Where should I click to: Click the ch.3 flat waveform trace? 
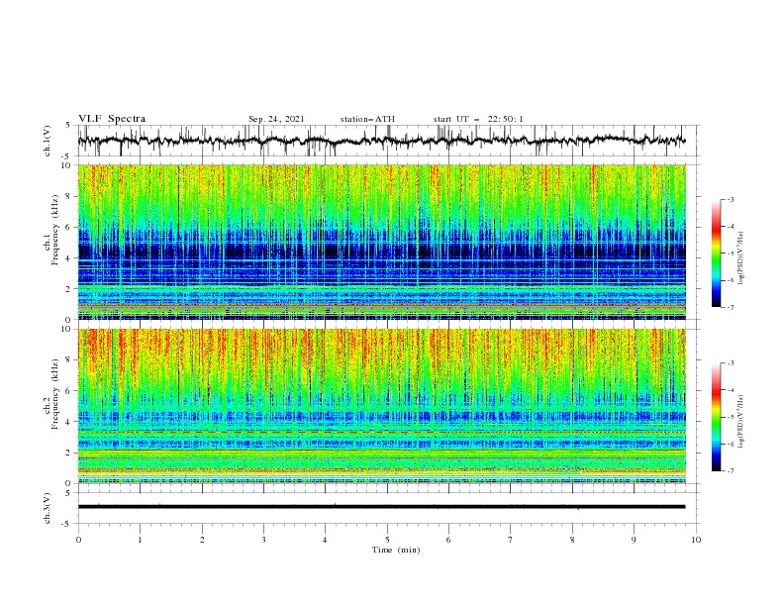click(x=381, y=507)
